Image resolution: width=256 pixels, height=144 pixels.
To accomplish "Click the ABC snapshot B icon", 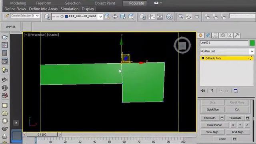I will pyautogui.click(x=215, y=17).
